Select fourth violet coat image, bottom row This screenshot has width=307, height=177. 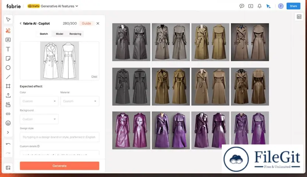[x=250, y=128]
